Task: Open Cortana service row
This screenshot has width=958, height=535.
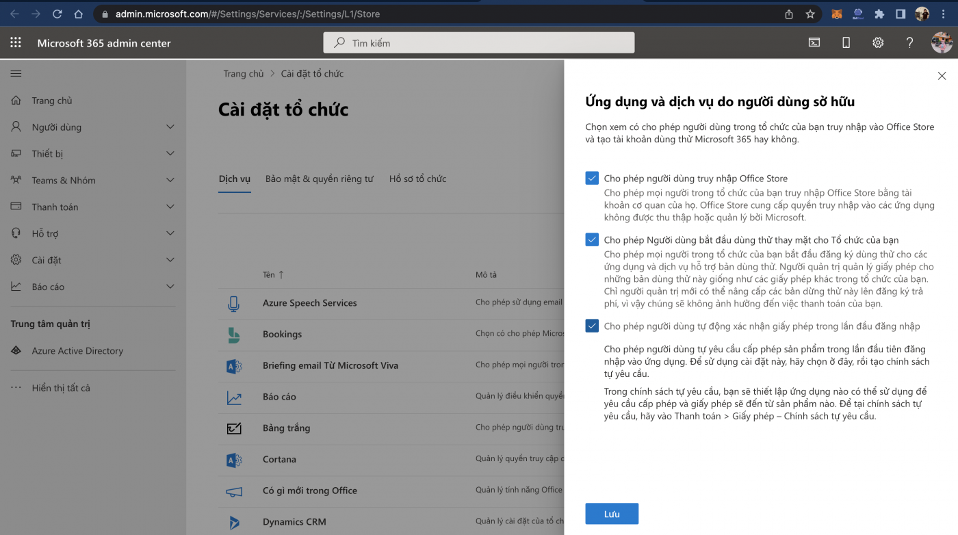Action: pos(279,460)
